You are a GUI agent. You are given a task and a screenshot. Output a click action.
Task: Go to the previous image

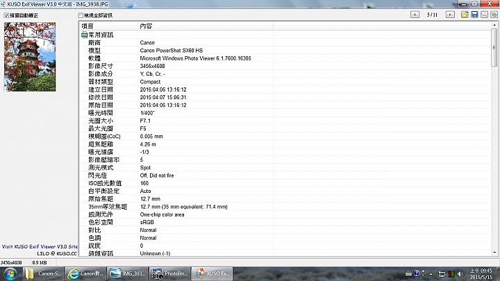tap(415, 15)
